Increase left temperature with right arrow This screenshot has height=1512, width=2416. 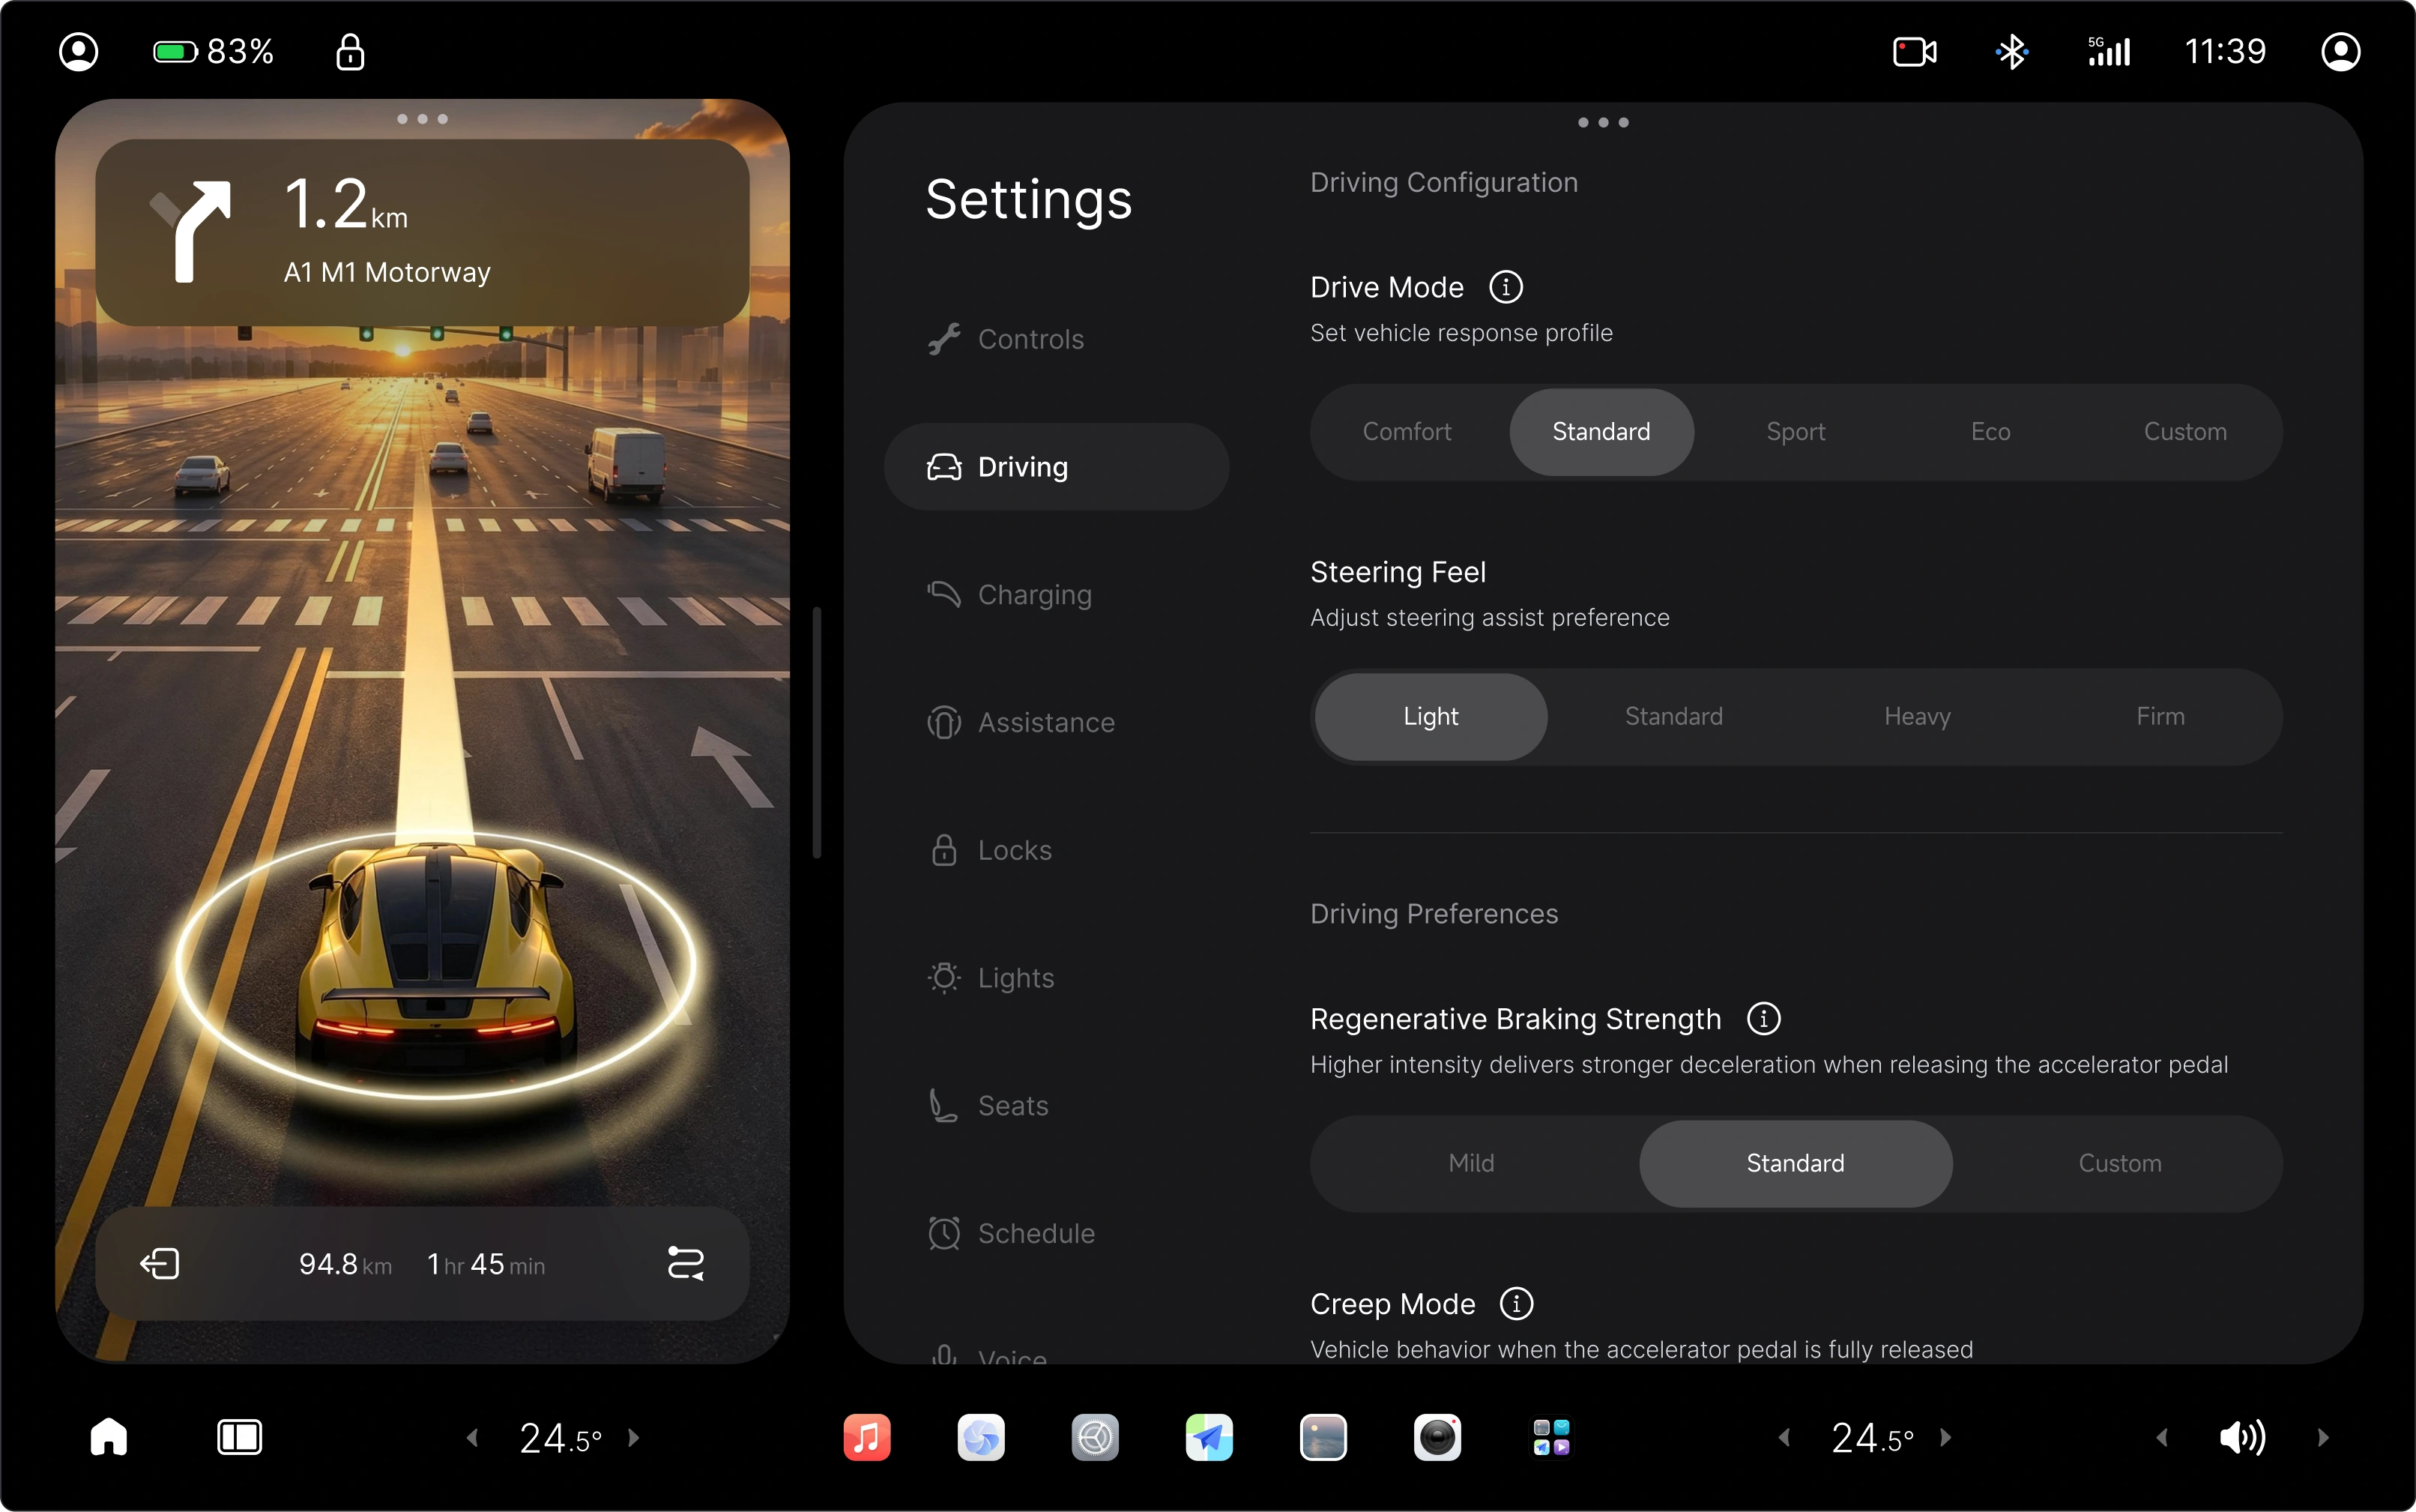pos(634,1438)
